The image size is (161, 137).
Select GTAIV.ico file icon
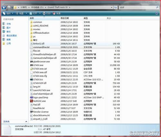point(32,79)
